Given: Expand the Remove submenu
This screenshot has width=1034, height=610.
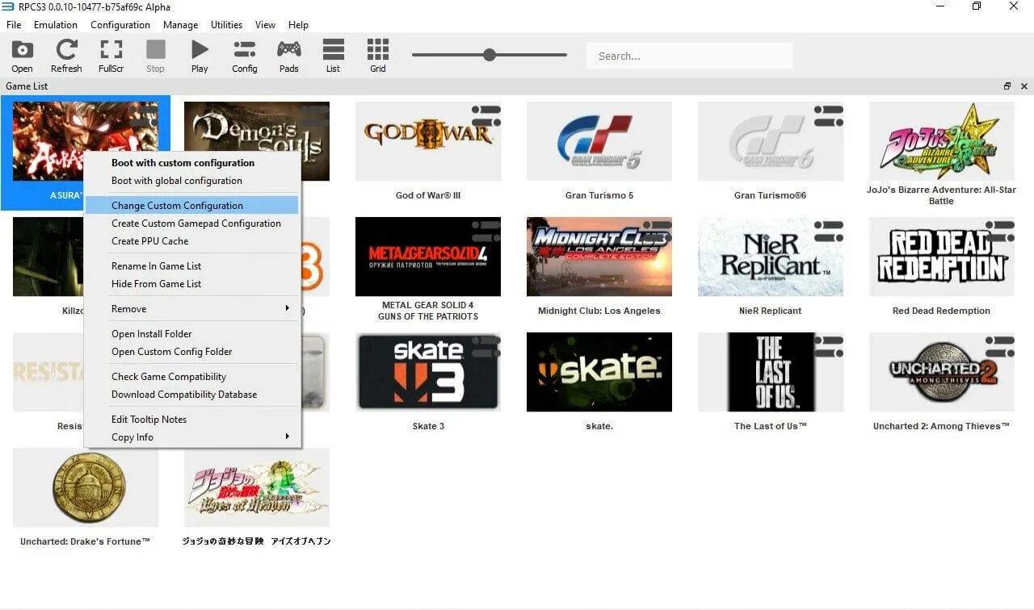Looking at the screenshot, I should pyautogui.click(x=192, y=309).
